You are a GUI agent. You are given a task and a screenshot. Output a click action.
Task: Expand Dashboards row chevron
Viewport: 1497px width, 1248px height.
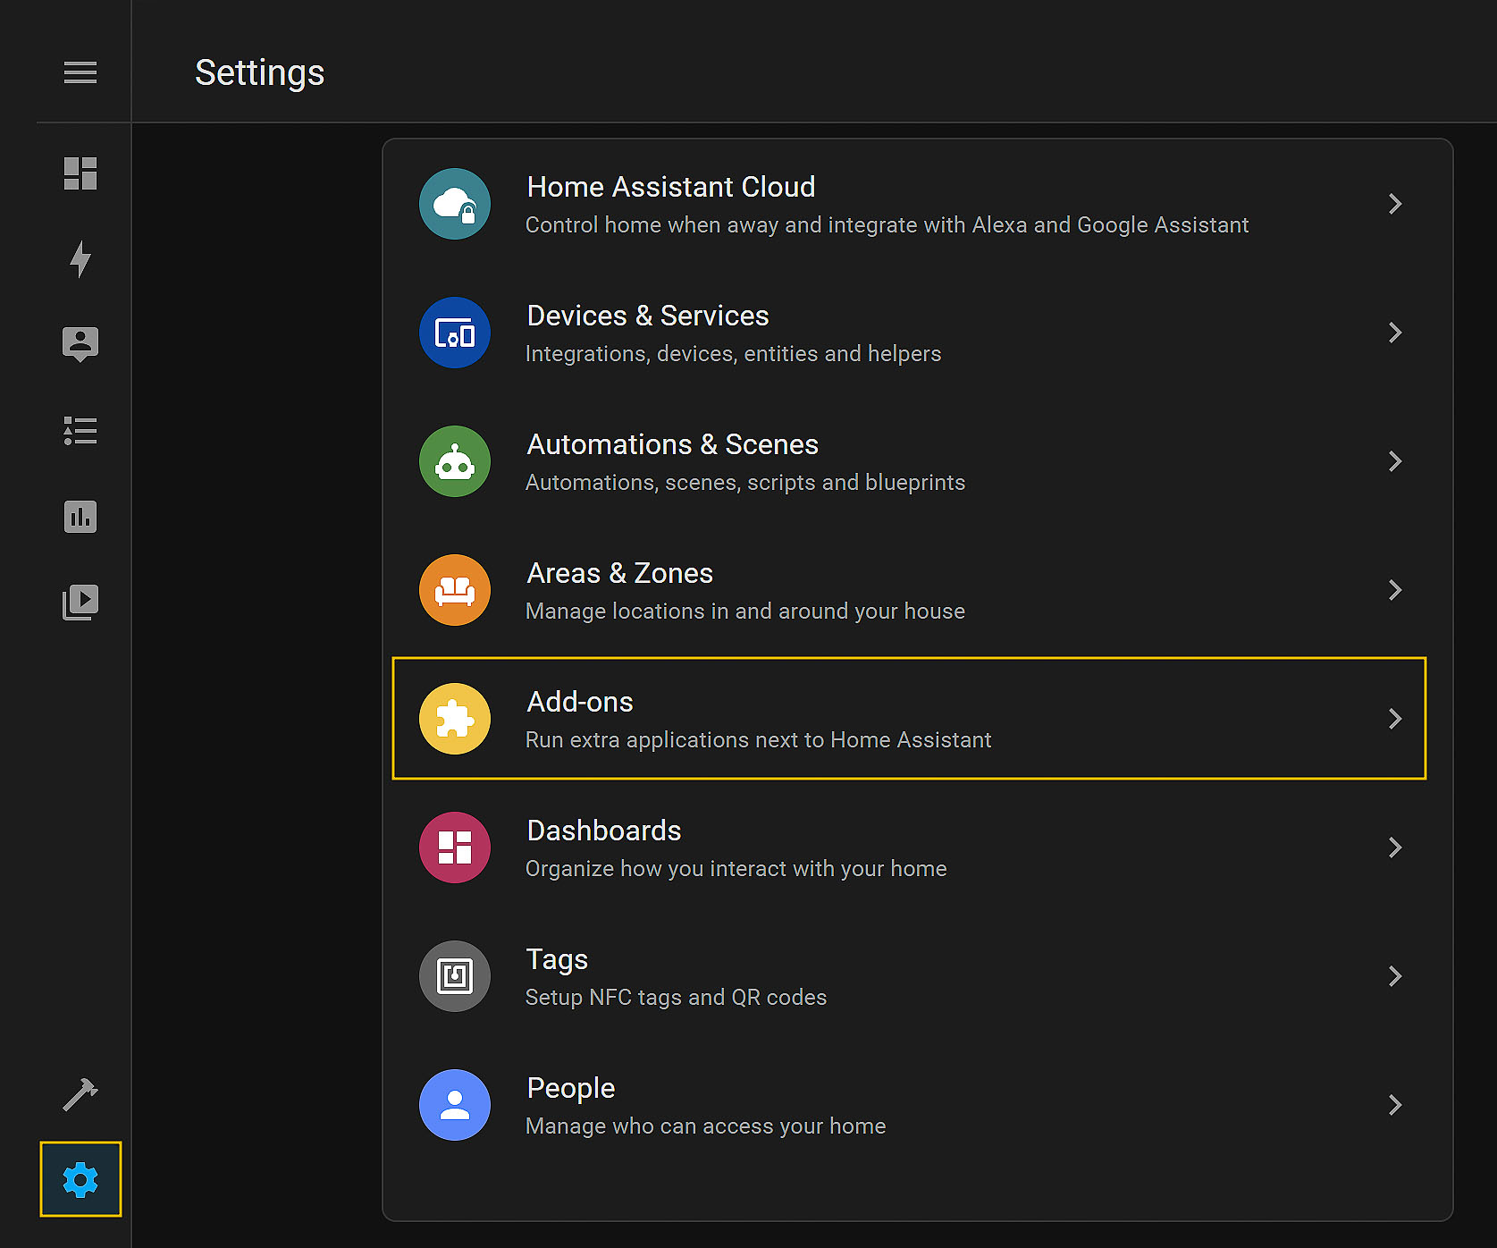(x=1395, y=847)
